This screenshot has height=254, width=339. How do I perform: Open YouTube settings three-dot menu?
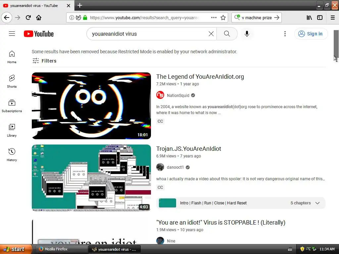[285, 34]
